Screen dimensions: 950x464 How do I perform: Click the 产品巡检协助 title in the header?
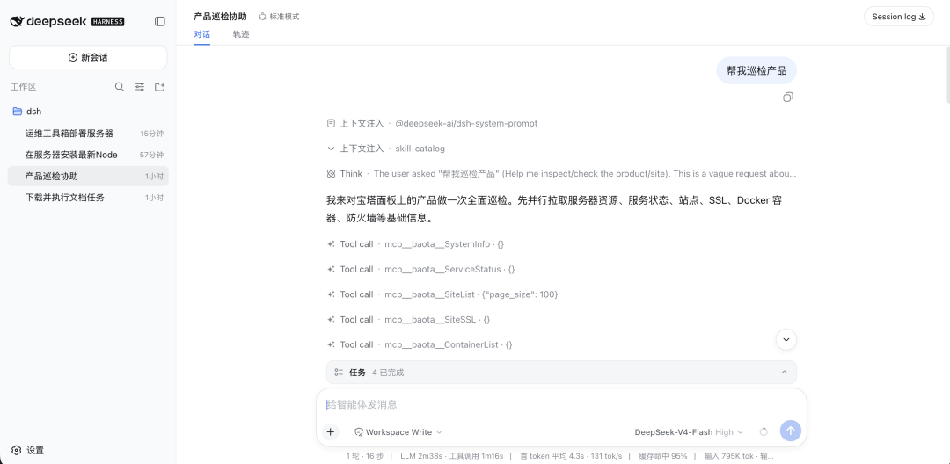[x=220, y=17]
